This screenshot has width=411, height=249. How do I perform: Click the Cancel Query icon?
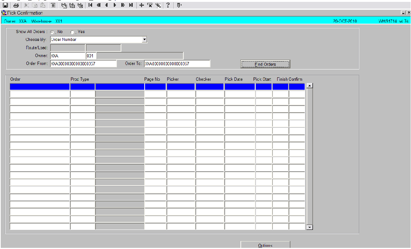[80, 5]
